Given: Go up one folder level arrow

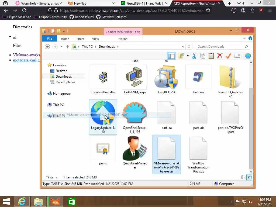Looking at the screenshot, I should (68, 47).
